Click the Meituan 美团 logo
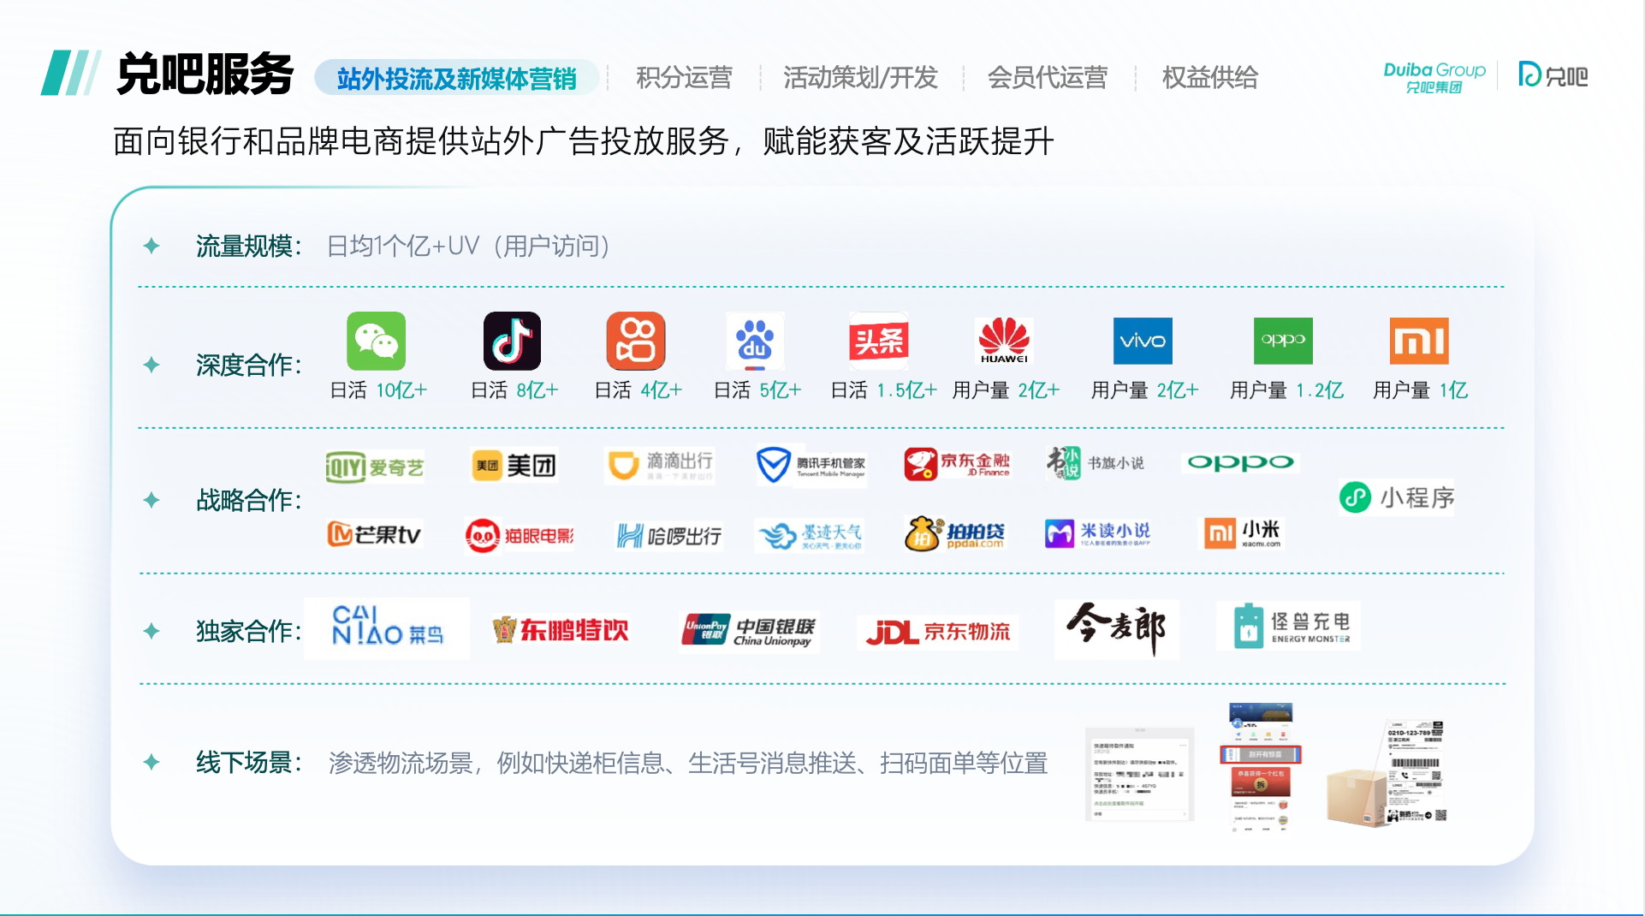The height and width of the screenshot is (916, 1645). [x=514, y=465]
